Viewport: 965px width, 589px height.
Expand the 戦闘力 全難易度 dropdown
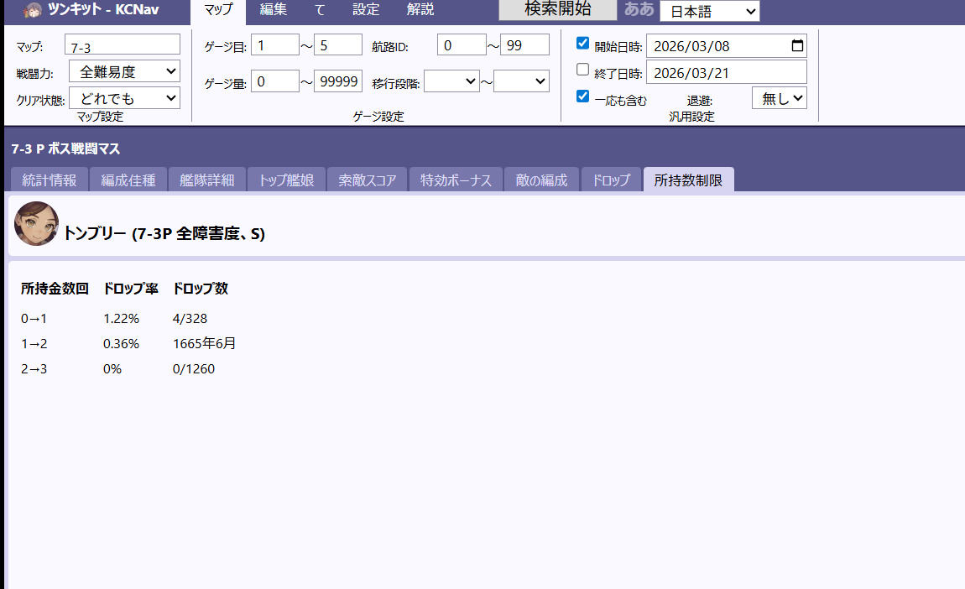[x=124, y=71]
